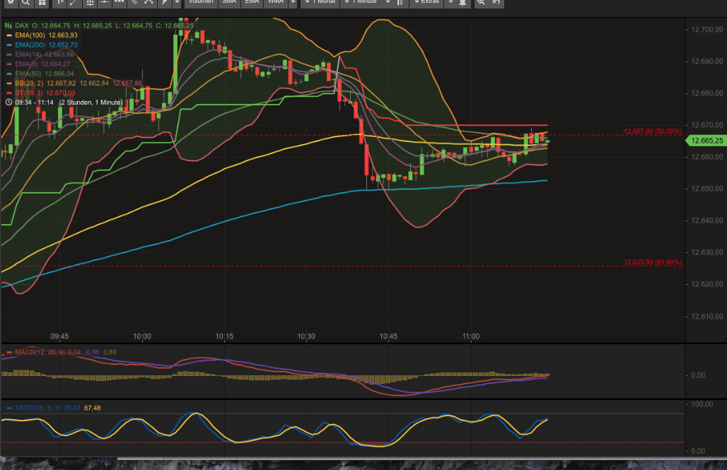Select the 12.625,99 (61.80%) Fibonacci label
The width and height of the screenshot is (727, 470).
652,262
